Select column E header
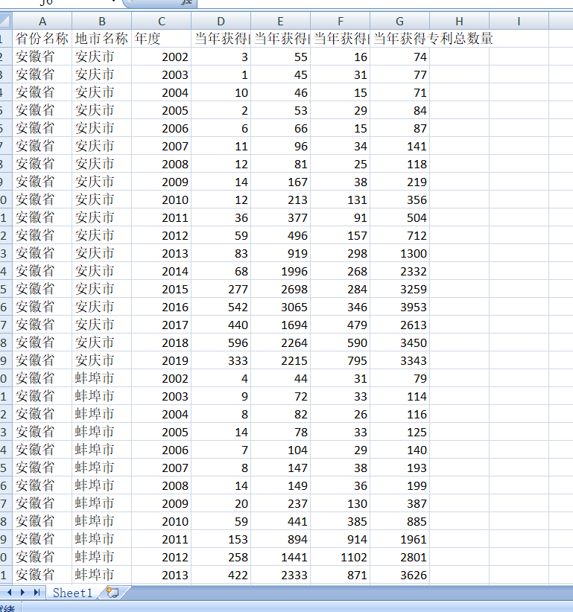This screenshot has width=573, height=612. pyautogui.click(x=280, y=21)
